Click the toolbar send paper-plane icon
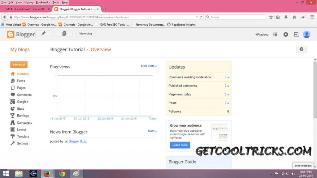 pyautogui.click(x=303, y=17)
